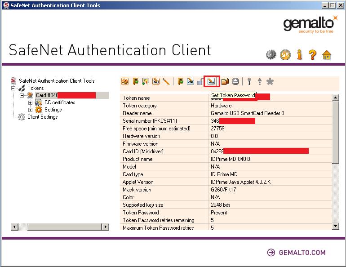Click the 'Token name' row label

(x=136, y=98)
